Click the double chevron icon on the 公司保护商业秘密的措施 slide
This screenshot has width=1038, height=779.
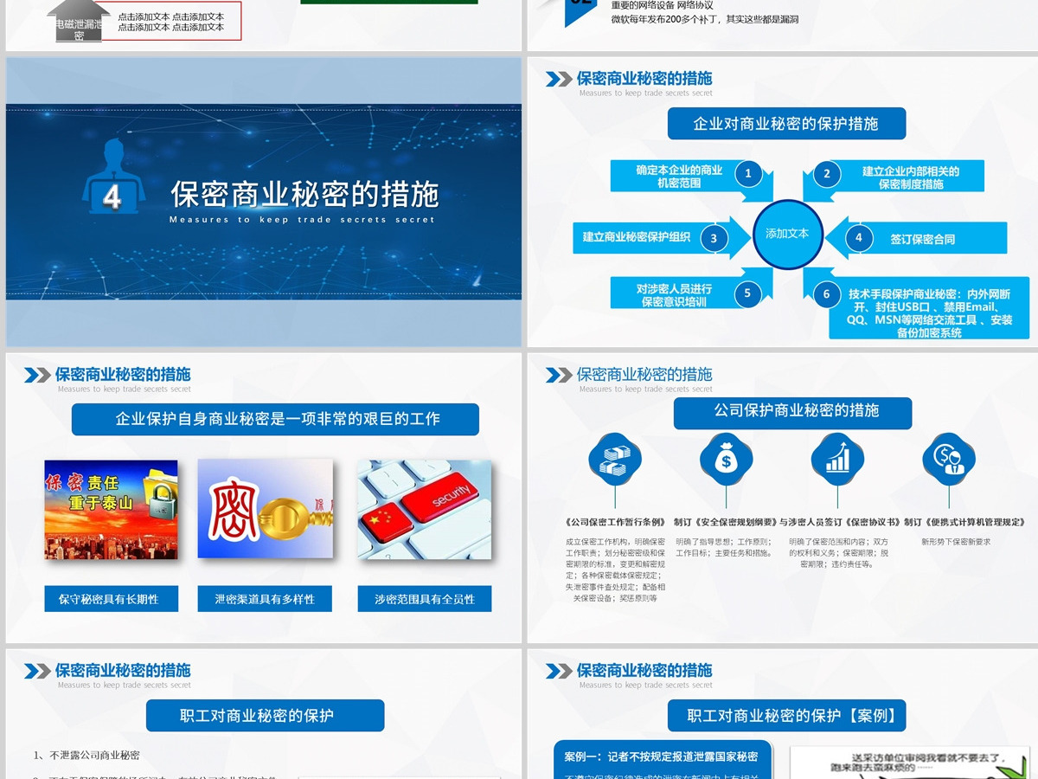click(x=559, y=375)
